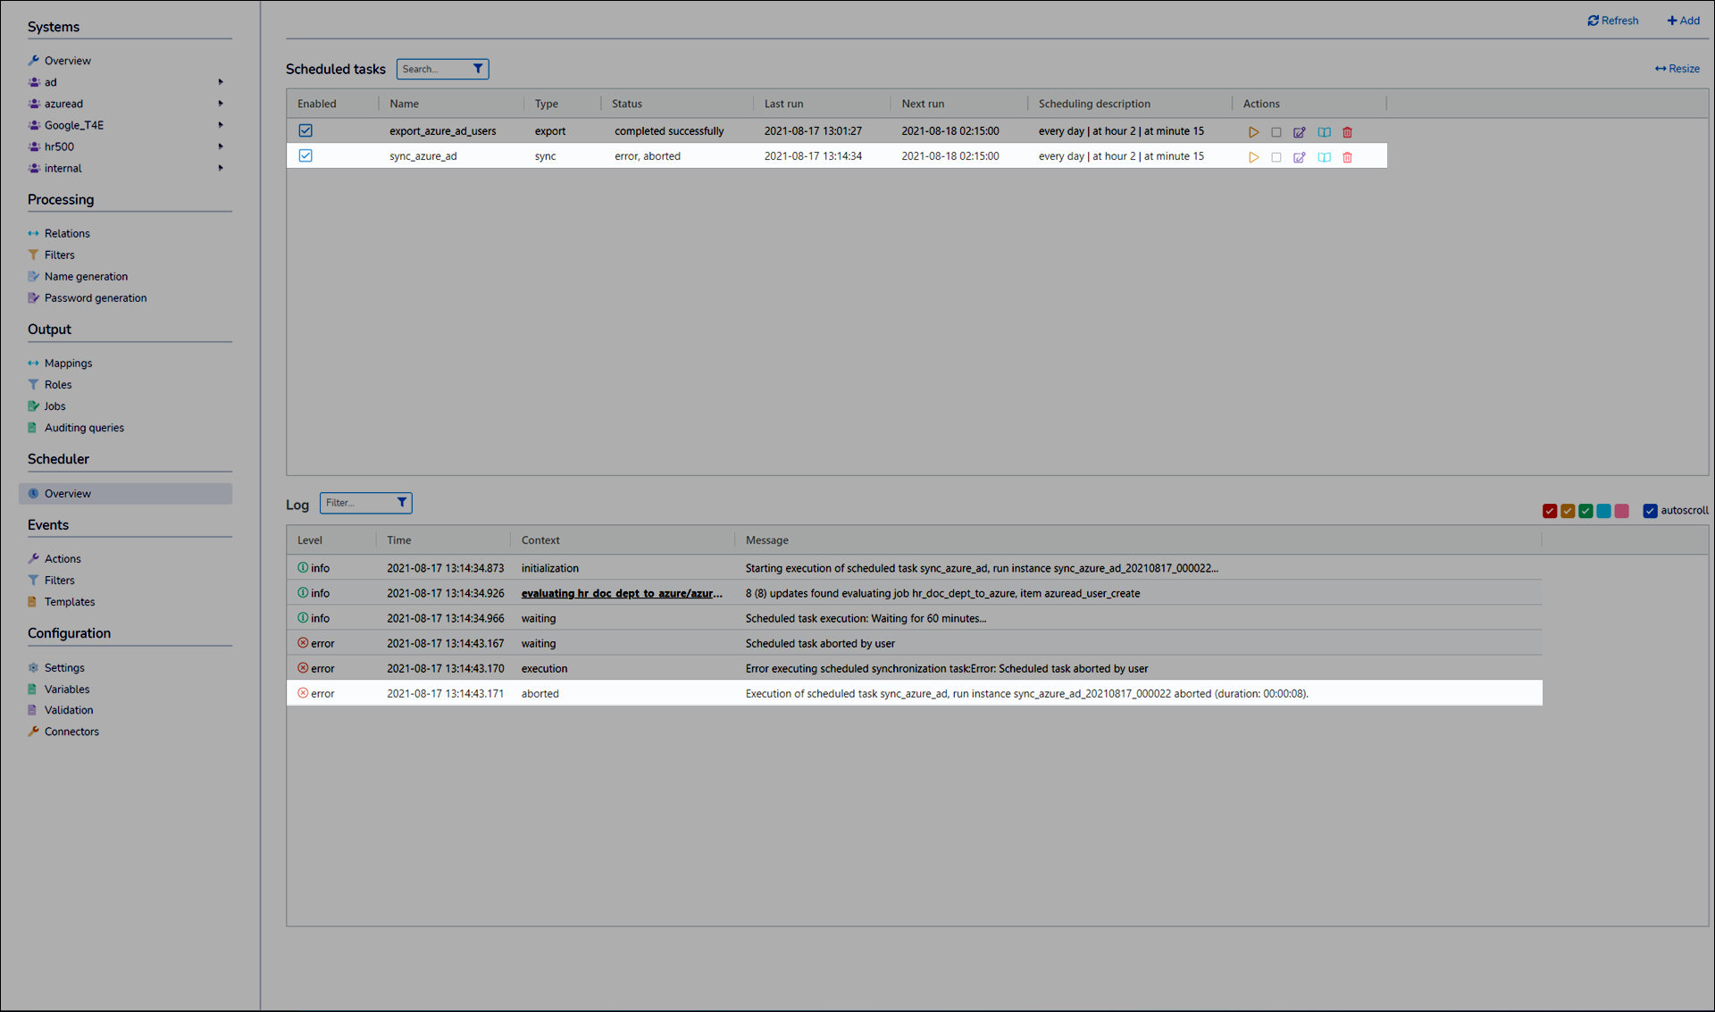This screenshot has width=1715, height=1012.
Task: Edit the export_azure_ad_users task
Action: pyautogui.click(x=1299, y=132)
